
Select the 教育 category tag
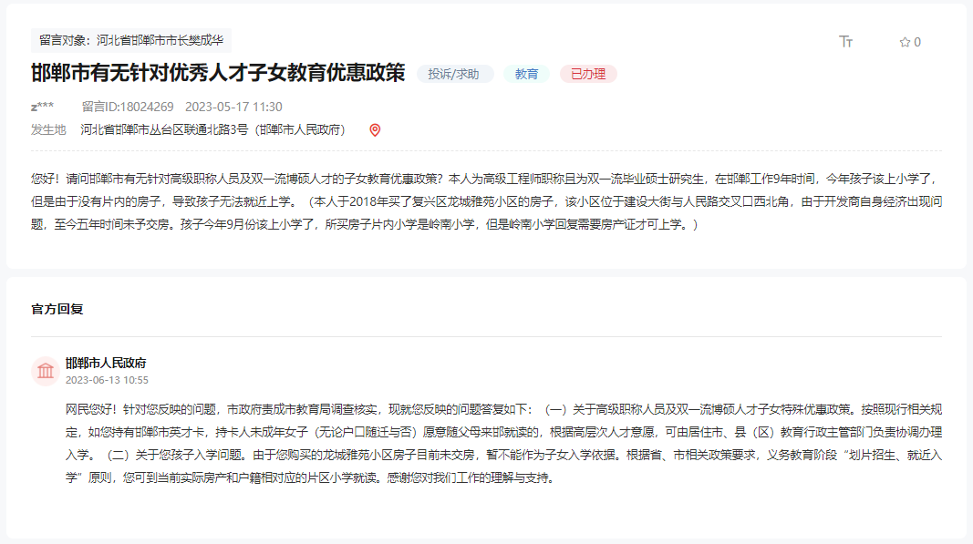pos(526,74)
